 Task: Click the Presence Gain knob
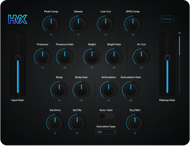[x=65, y=57]
